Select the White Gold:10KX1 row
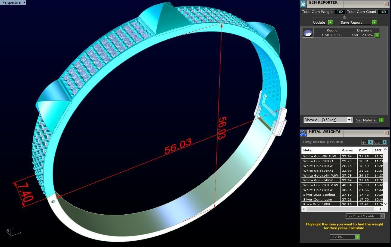The height and width of the screenshot is (247, 391). coord(342,161)
